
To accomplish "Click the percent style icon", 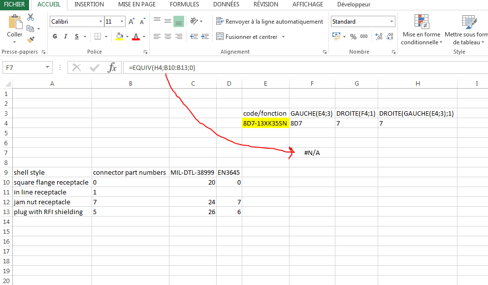I will (x=353, y=37).
